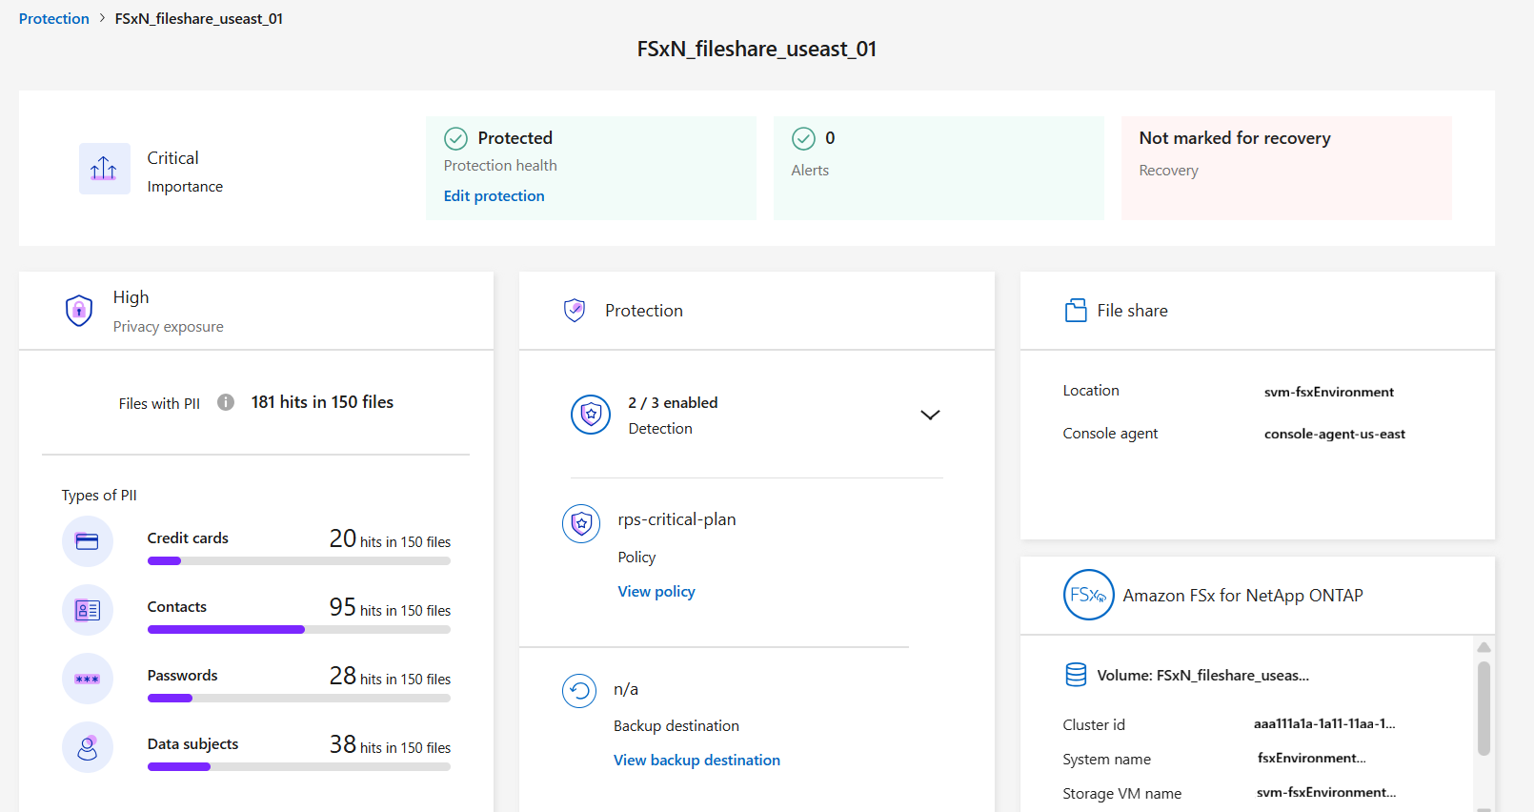Click the File share folder icon
1534x812 pixels.
pyautogui.click(x=1076, y=311)
